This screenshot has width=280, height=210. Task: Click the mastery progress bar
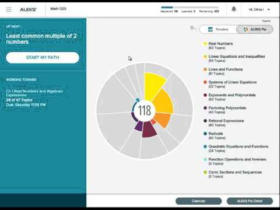coord(190,8)
